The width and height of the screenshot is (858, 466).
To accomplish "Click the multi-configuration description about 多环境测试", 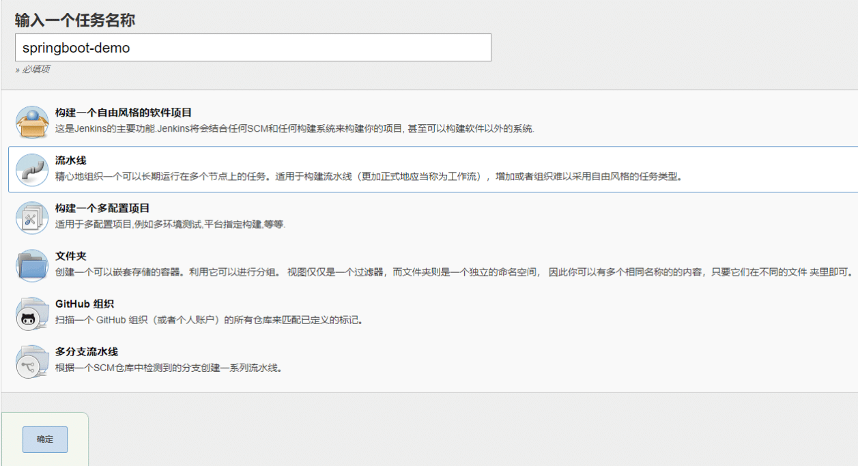I will pos(170,224).
